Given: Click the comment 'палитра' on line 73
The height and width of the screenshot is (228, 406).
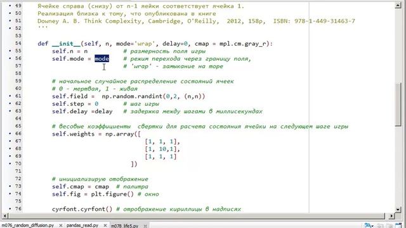Looking at the screenshot, I should [136, 186].
